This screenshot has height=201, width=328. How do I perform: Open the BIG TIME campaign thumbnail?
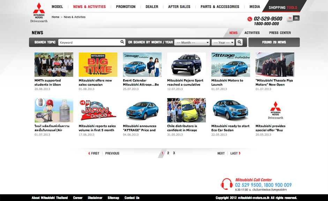98,65
